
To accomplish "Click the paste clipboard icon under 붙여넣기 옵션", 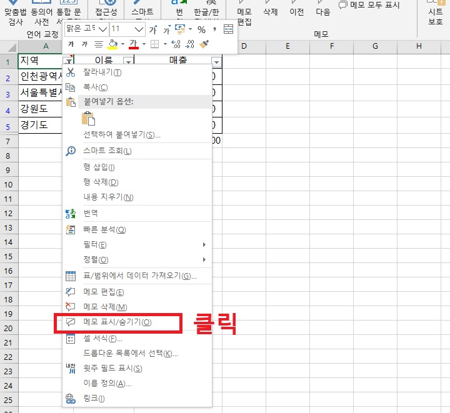I will [x=88, y=119].
